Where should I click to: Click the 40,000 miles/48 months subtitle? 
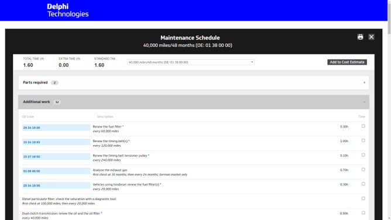click(187, 45)
